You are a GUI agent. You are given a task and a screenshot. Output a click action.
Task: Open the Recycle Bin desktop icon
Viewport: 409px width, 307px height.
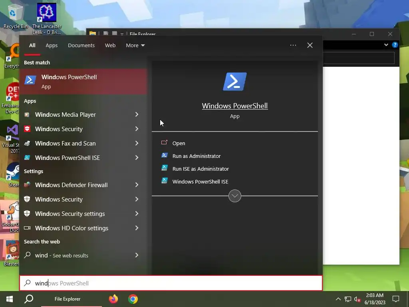coord(16,16)
